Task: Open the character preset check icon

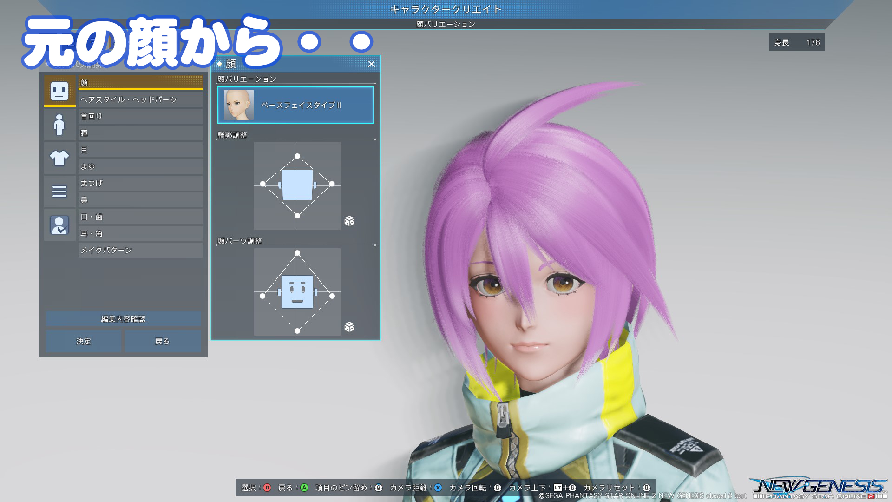Action: tap(59, 225)
